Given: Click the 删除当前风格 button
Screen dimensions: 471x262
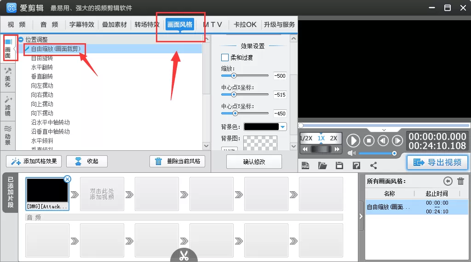Looking at the screenshot, I should click(177, 161).
